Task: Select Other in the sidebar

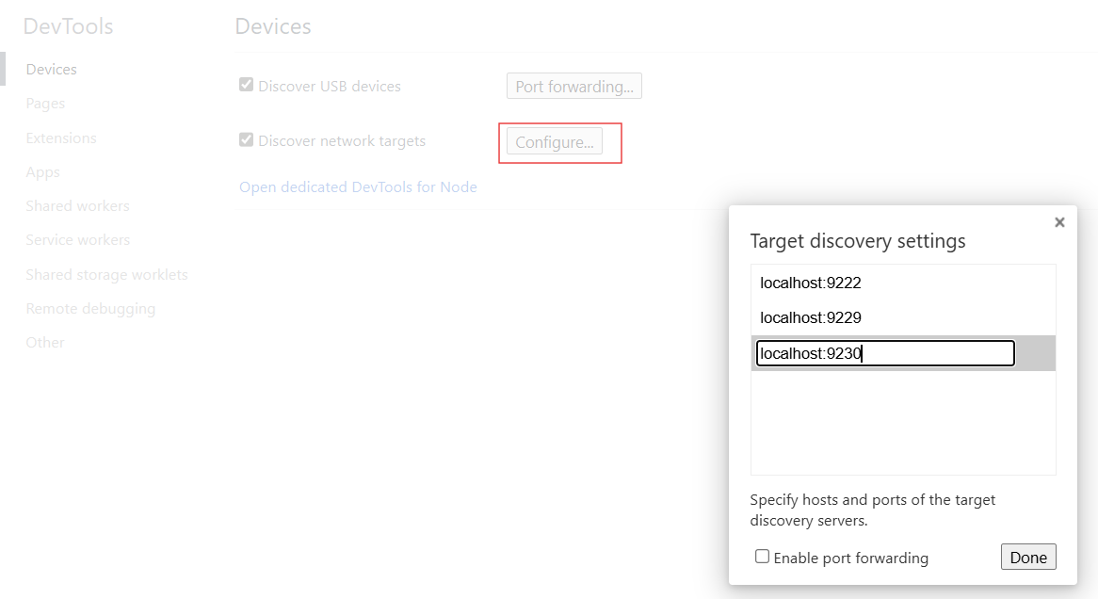Action: pyautogui.click(x=45, y=343)
